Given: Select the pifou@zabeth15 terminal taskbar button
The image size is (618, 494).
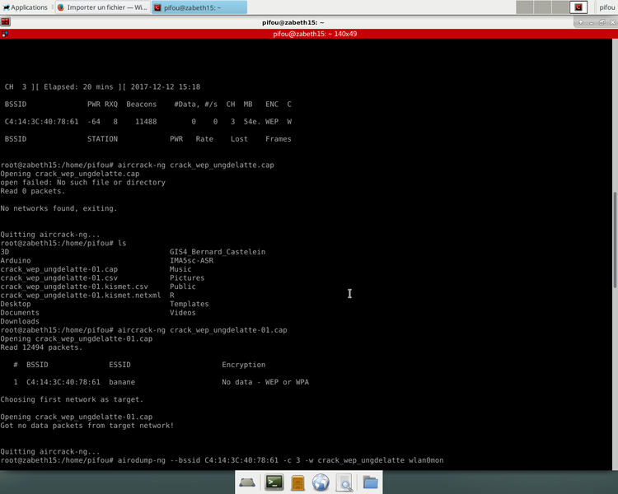Looking at the screenshot, I should [199, 7].
